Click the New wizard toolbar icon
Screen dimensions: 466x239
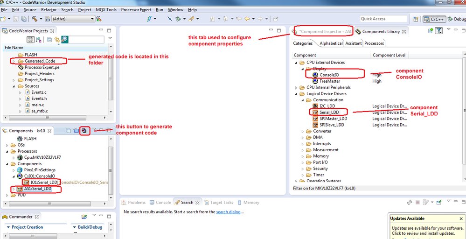3,19
